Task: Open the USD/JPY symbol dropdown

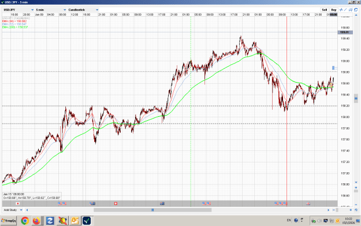Action: coord(18,10)
